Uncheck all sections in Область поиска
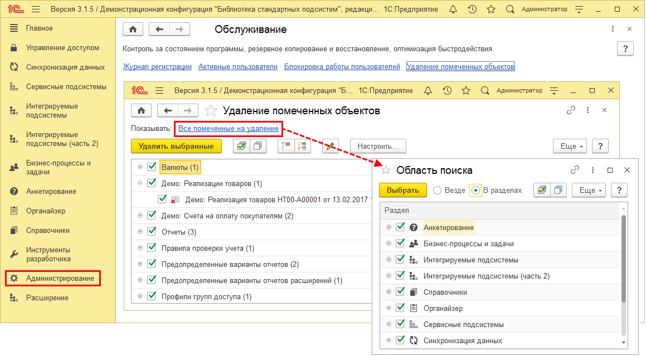646x356 pixels. pos(558,190)
